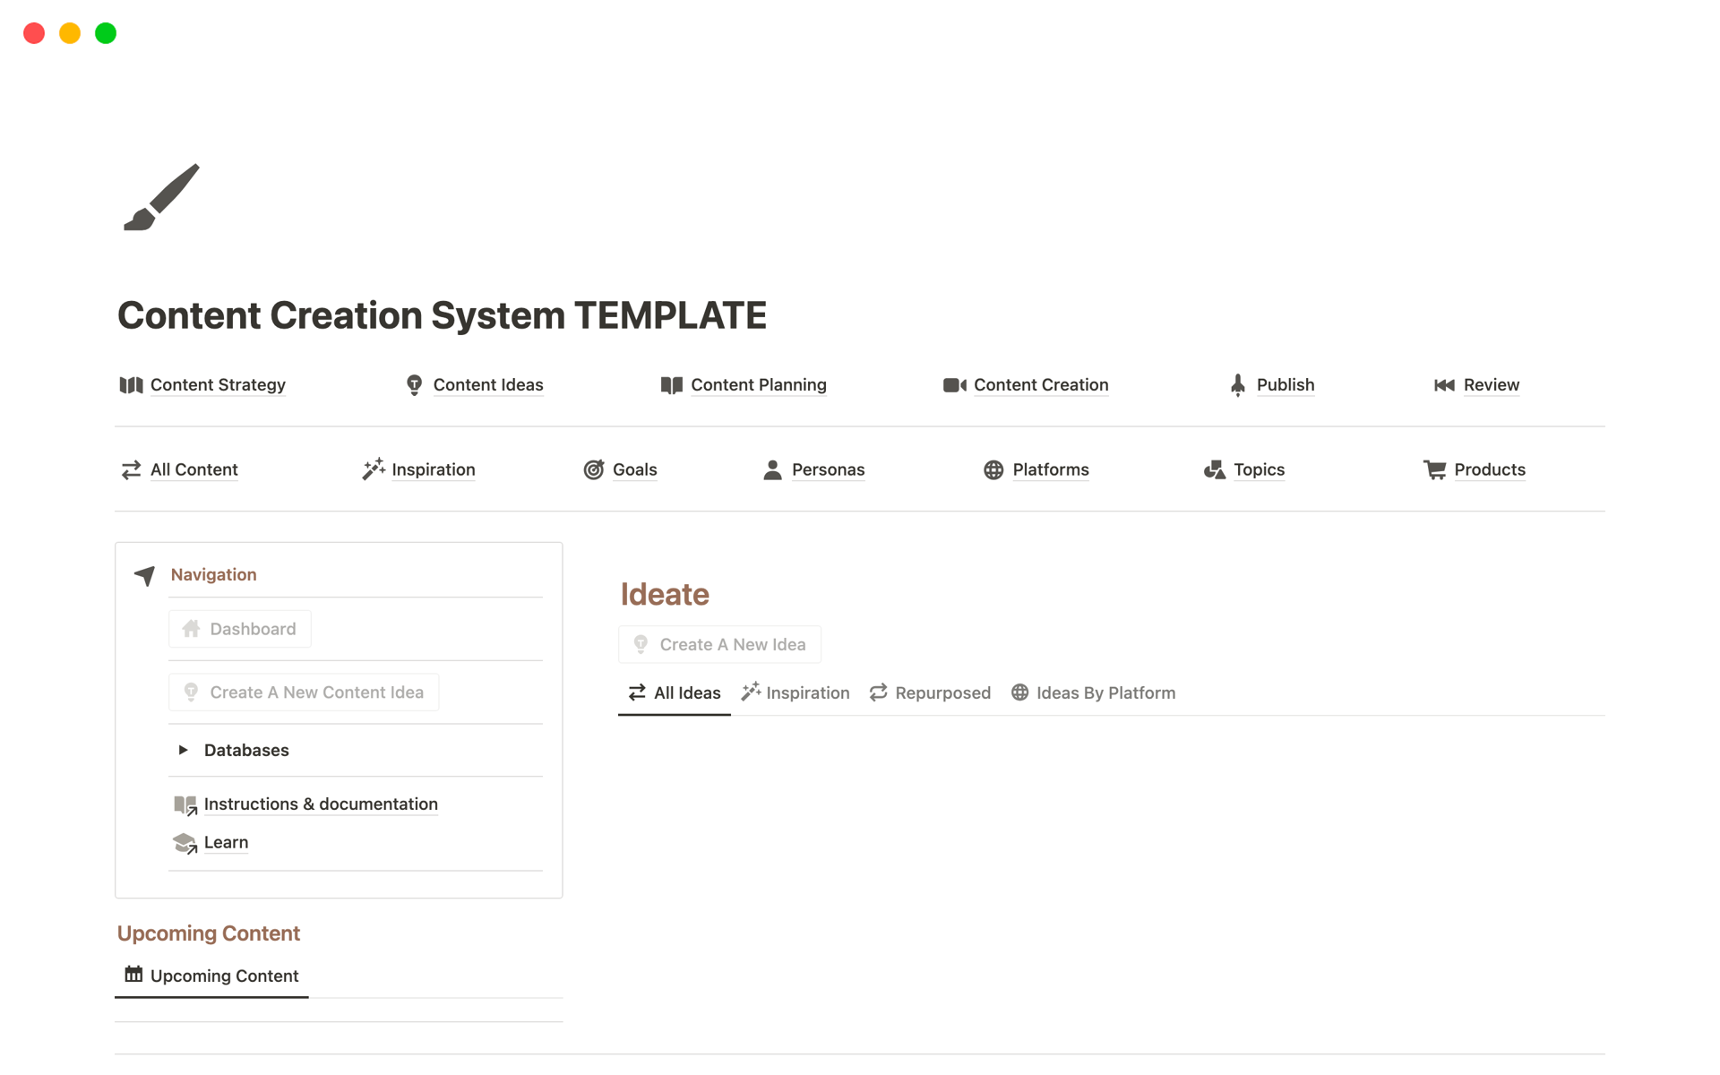The image size is (1720, 1075).
Task: Click the rewind icon next to Review
Action: coord(1443,384)
